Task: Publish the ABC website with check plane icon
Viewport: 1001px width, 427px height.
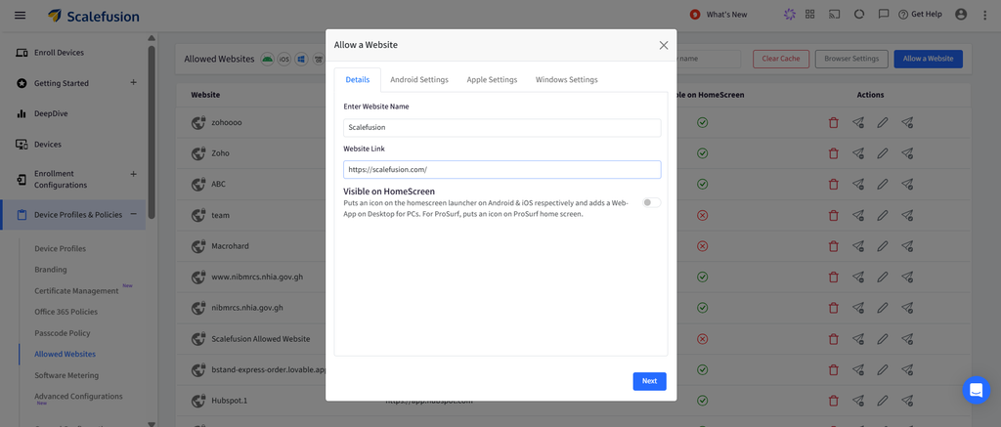Action: coord(907,185)
